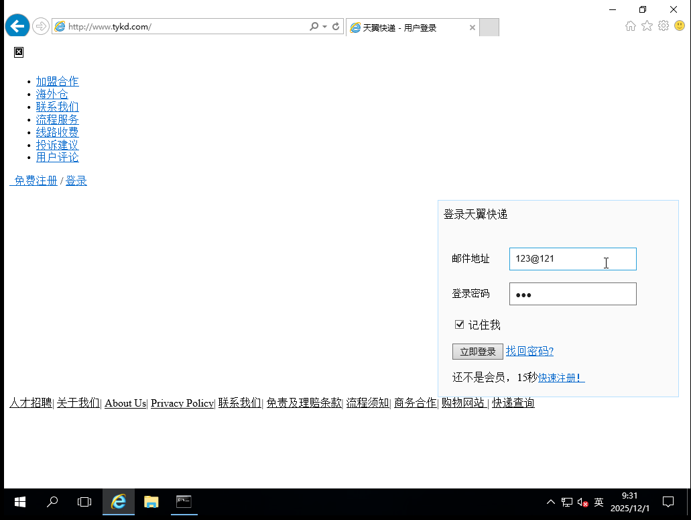Open Internet Explorer settings gear
This screenshot has height=520, width=691.
[x=664, y=25]
